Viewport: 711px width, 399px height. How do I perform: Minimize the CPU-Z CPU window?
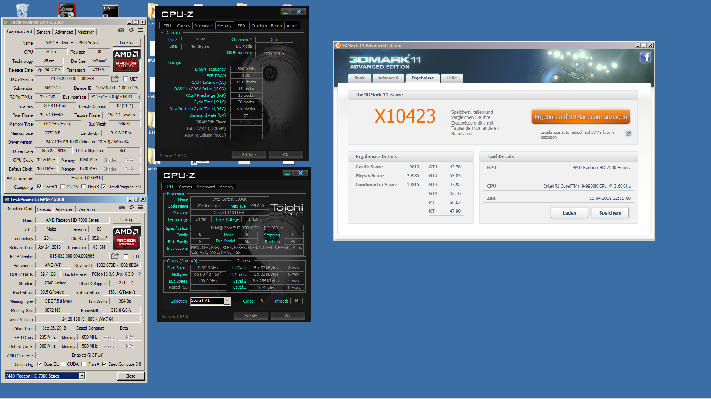[287, 173]
